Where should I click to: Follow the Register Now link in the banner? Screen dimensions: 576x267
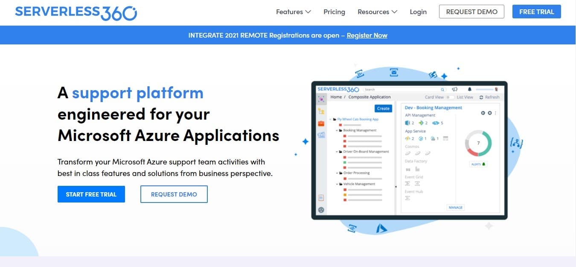click(x=367, y=35)
